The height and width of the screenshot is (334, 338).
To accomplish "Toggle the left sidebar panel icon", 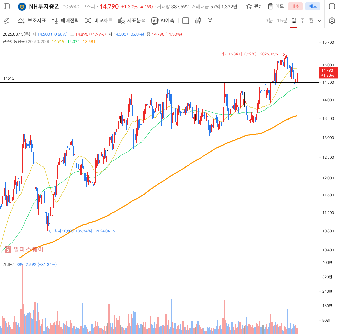I will click(7, 6).
